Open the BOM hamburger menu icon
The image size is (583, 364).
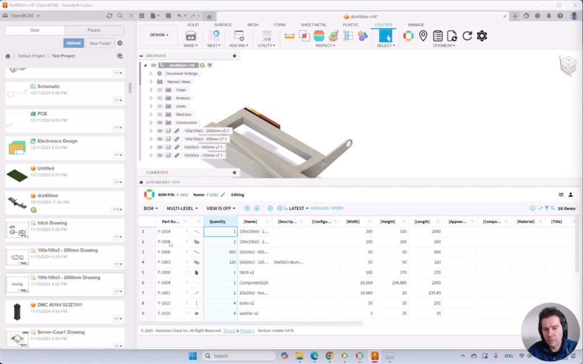point(561,195)
